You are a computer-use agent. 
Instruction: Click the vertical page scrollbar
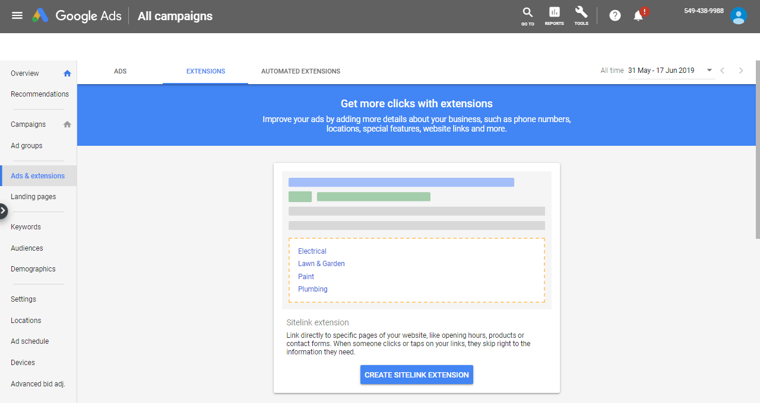point(757,149)
